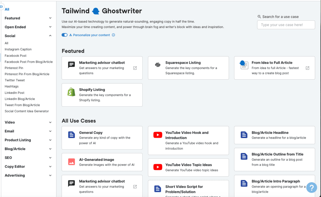Open external link icon on From Idea to Full Article
The image size is (321, 197).
click(x=308, y=68)
